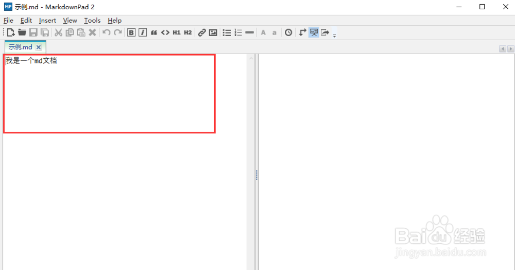This screenshot has width=515, height=270.
Task: Insert a hyperlink
Action: [x=202, y=32]
